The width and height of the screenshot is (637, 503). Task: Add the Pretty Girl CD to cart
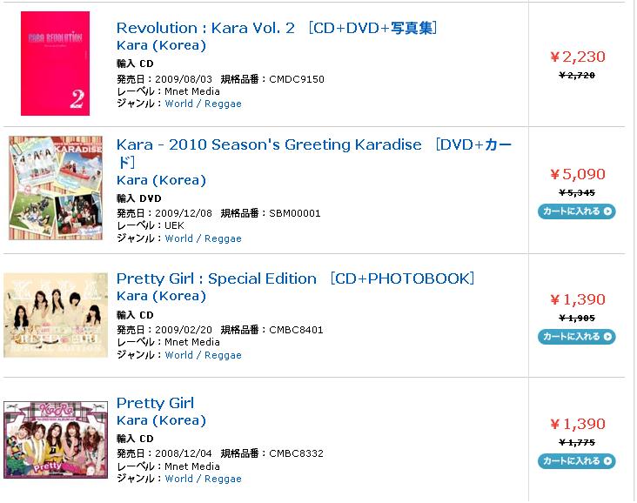(577, 461)
